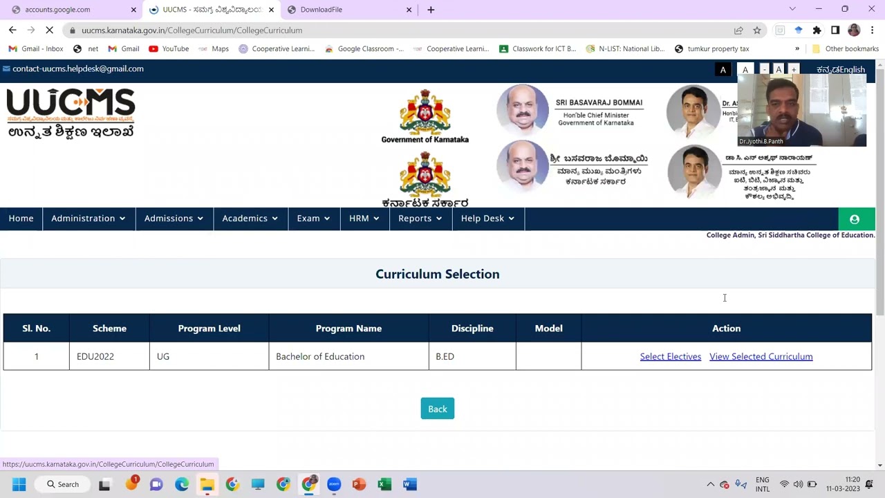Expand the HRM menu

(x=364, y=219)
